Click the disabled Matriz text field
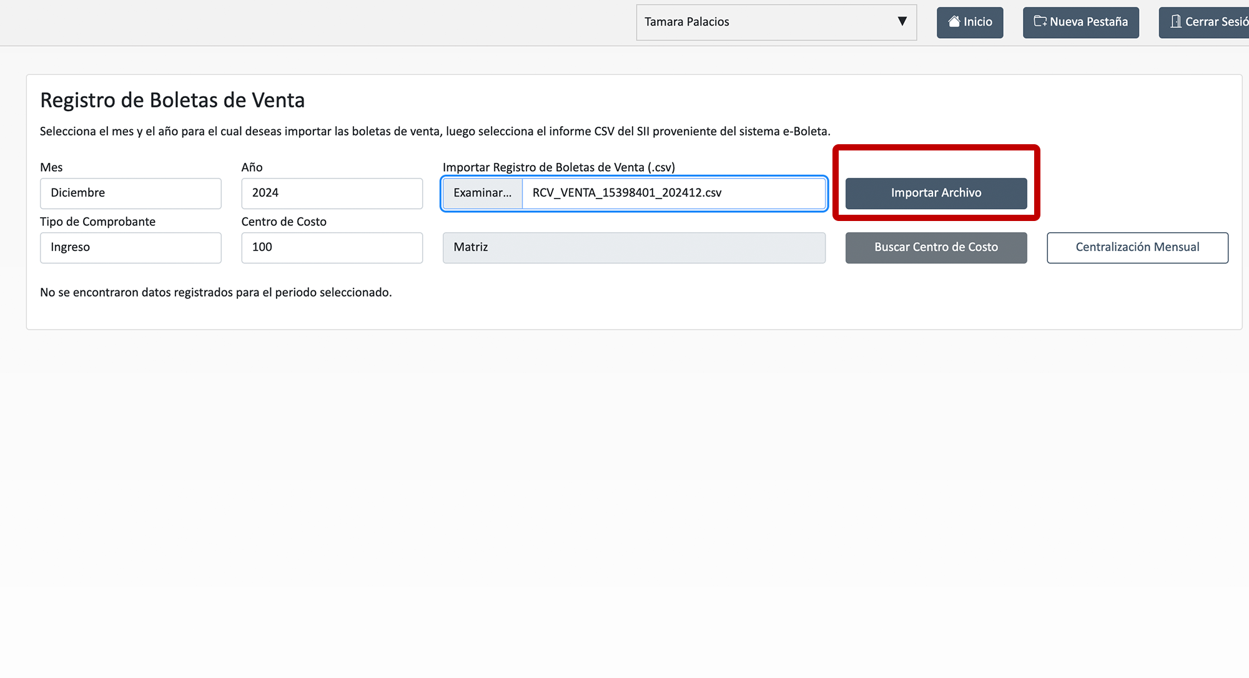The image size is (1249, 678). (x=634, y=248)
